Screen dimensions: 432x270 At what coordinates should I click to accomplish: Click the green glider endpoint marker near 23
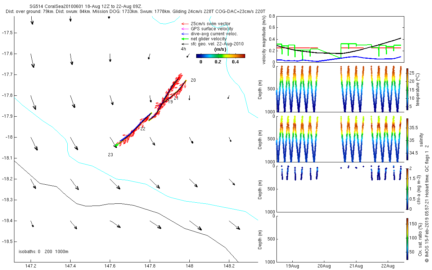click(x=116, y=146)
